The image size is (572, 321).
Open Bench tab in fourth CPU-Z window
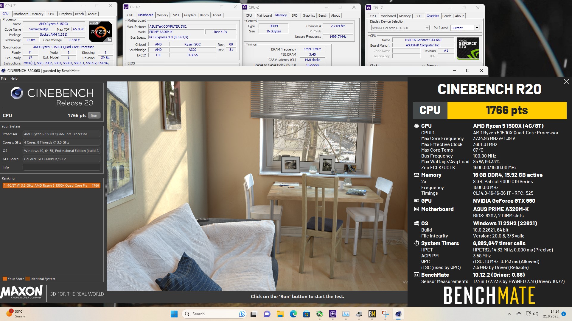point(447,16)
